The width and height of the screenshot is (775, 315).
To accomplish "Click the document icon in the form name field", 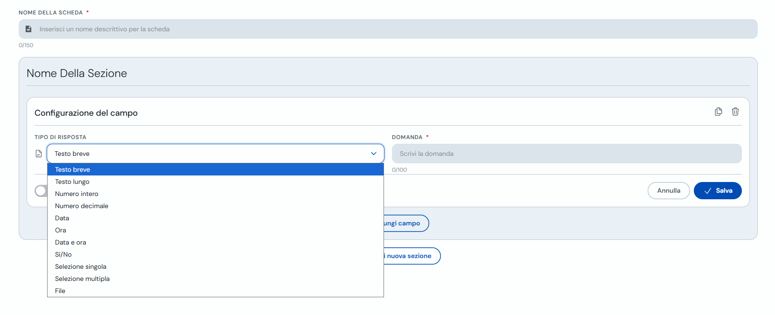I will pyautogui.click(x=28, y=29).
